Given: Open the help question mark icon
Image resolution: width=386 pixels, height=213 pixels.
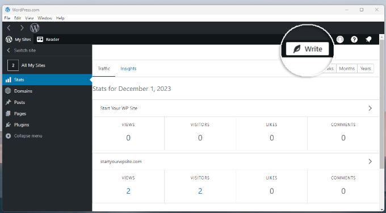Looking at the screenshot, I should click(354, 39).
